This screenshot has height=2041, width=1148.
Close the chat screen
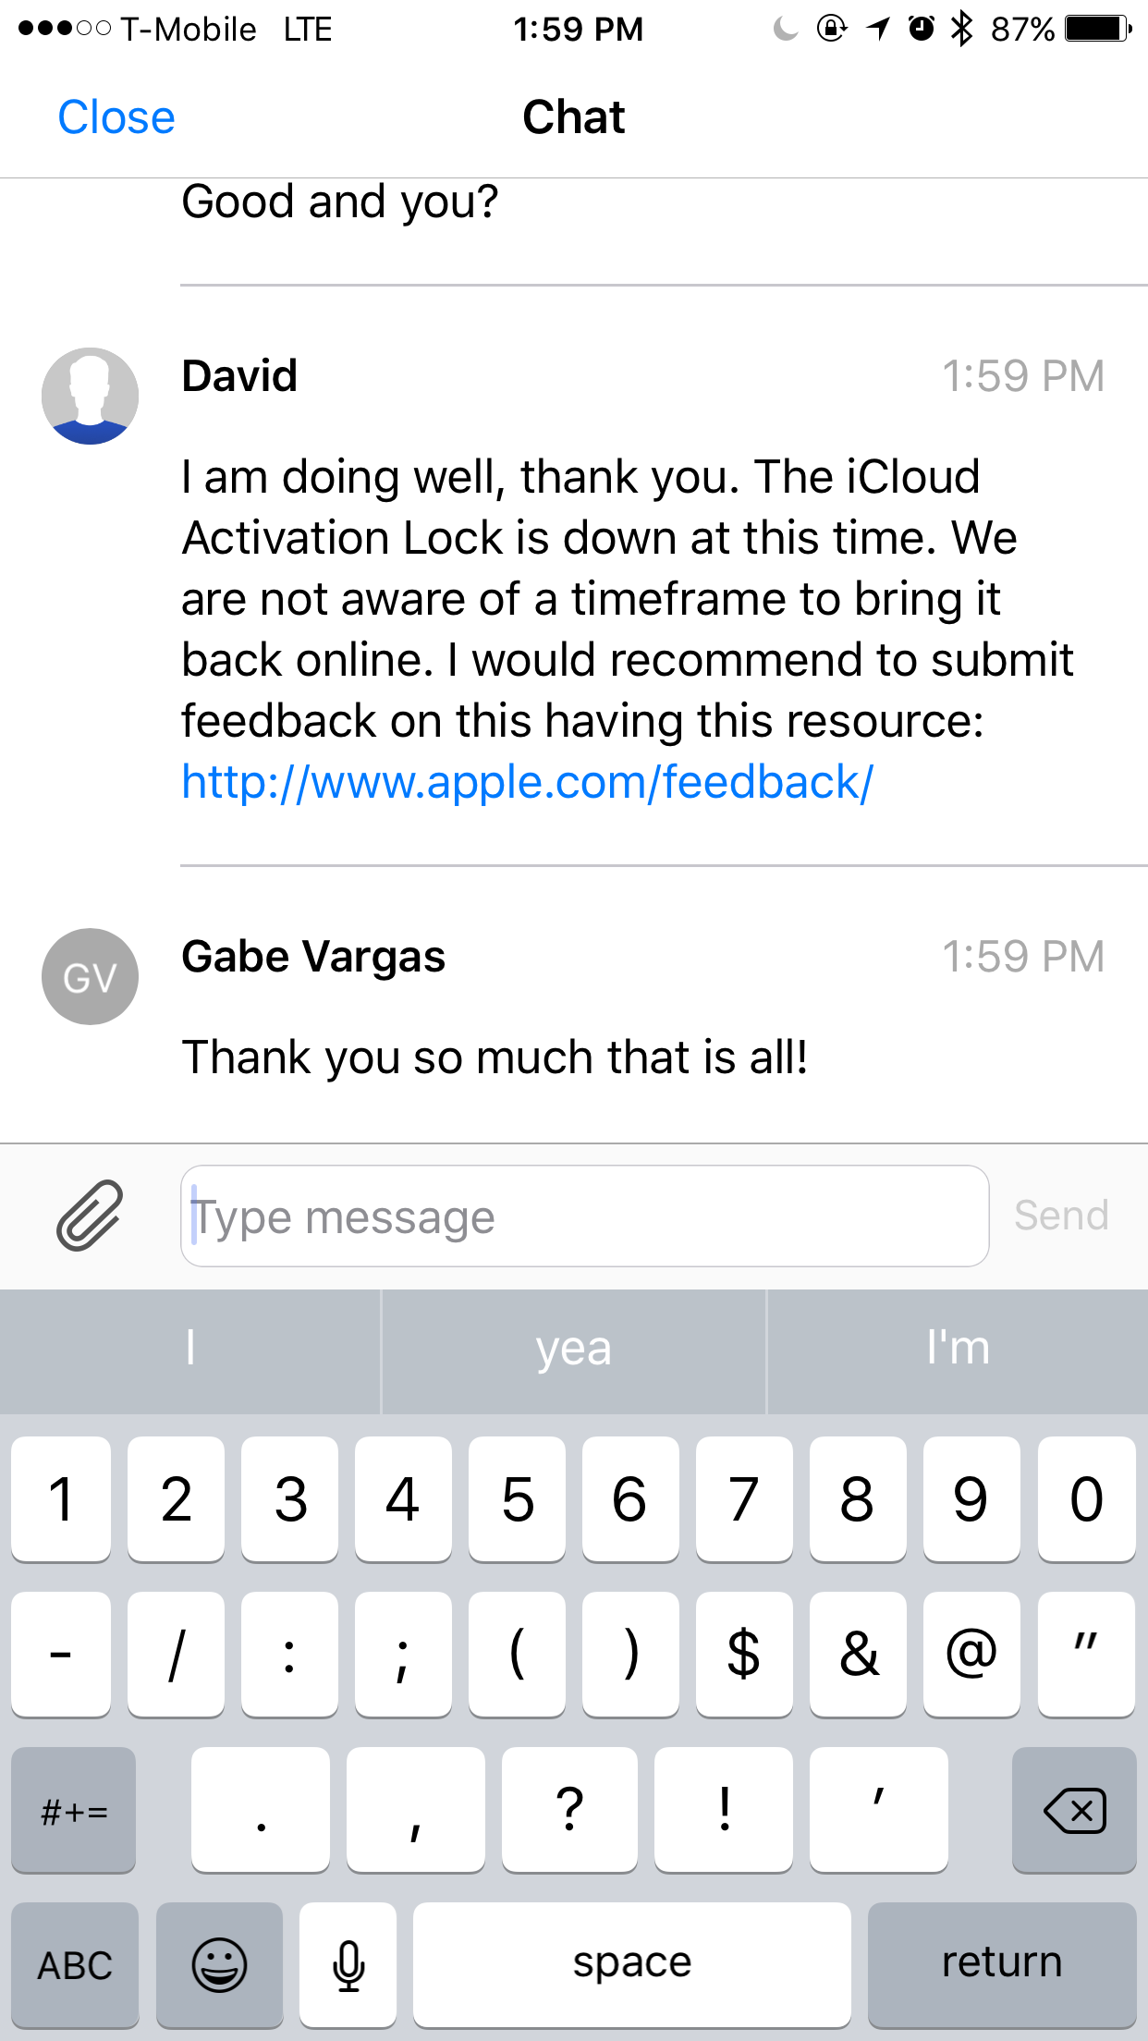click(x=116, y=117)
